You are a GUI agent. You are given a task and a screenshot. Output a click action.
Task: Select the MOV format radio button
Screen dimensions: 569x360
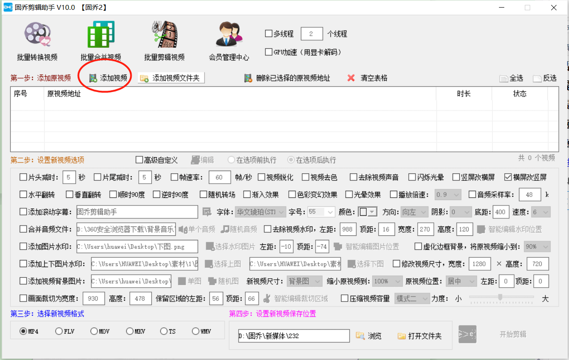pyautogui.click(x=94, y=331)
